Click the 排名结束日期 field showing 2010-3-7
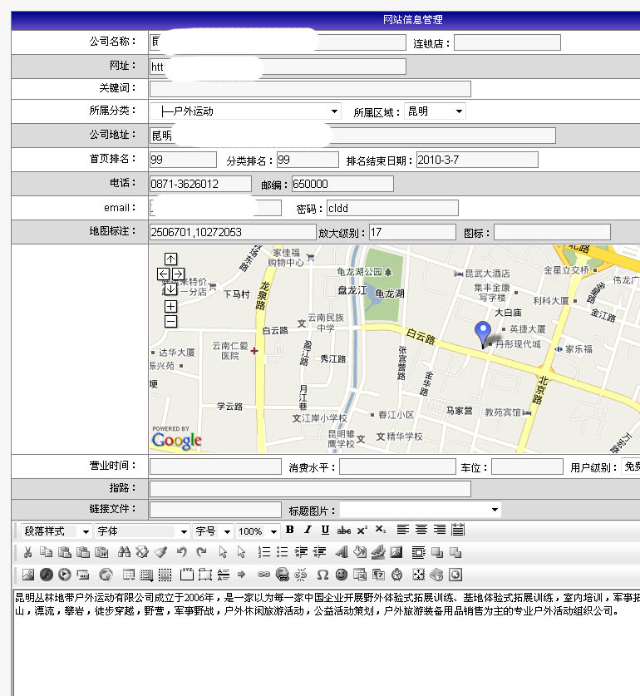640x696 pixels. coord(477,160)
